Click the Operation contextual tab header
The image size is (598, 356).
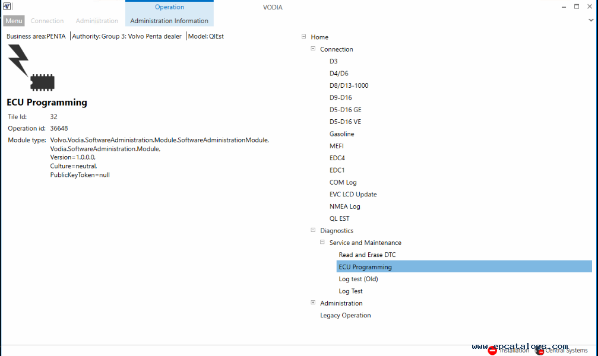coord(169,7)
